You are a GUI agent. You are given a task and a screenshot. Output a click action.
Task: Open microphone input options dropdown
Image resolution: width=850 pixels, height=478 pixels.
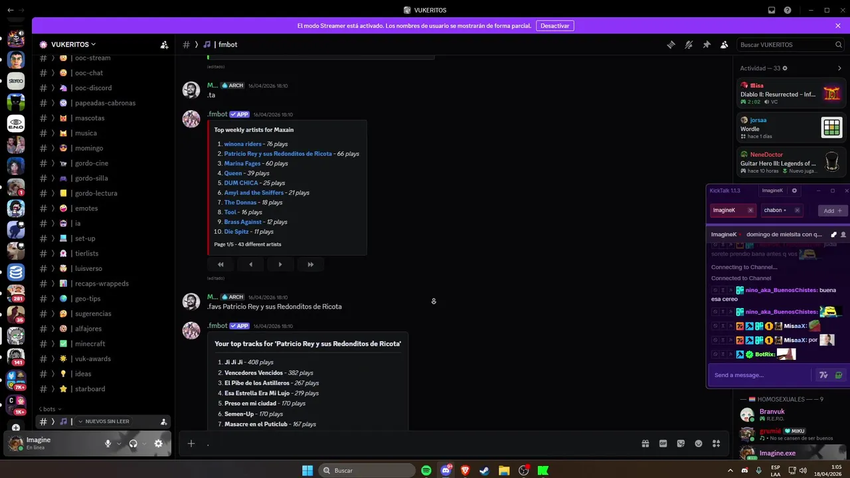coord(119,443)
